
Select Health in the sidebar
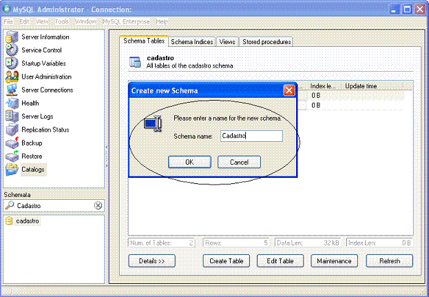[x=30, y=103]
